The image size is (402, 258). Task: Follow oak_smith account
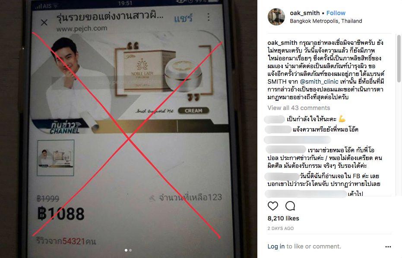(x=336, y=13)
